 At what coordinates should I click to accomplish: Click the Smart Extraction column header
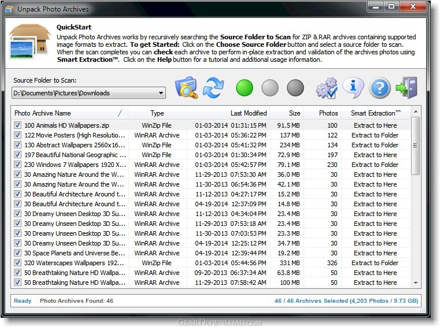tap(375, 113)
